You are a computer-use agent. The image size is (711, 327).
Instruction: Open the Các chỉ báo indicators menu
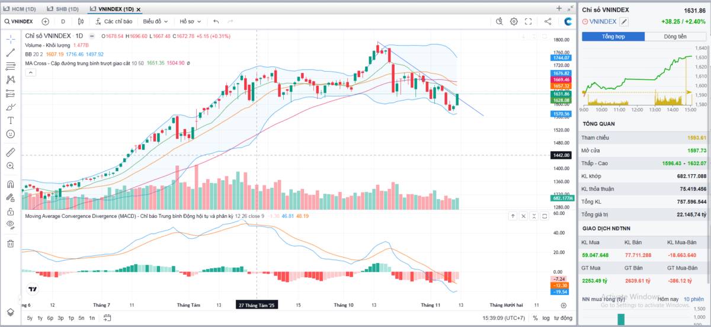(x=113, y=21)
